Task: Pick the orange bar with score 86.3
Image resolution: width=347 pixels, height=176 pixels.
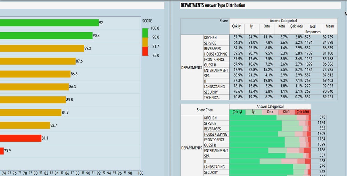Action: [x=34, y=87]
